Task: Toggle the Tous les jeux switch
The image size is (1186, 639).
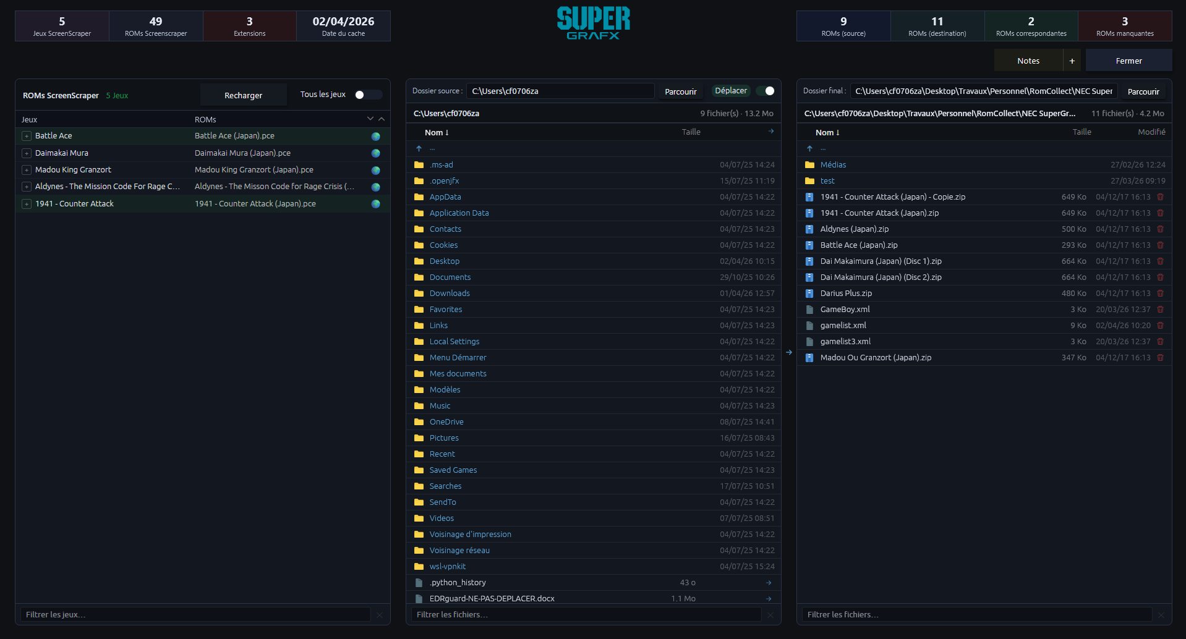Action: tap(368, 95)
